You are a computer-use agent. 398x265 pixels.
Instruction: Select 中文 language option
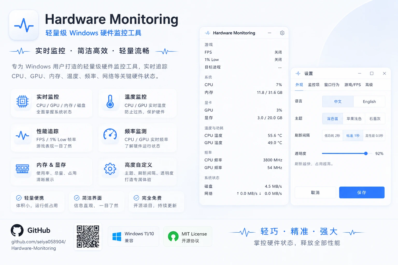click(x=338, y=101)
